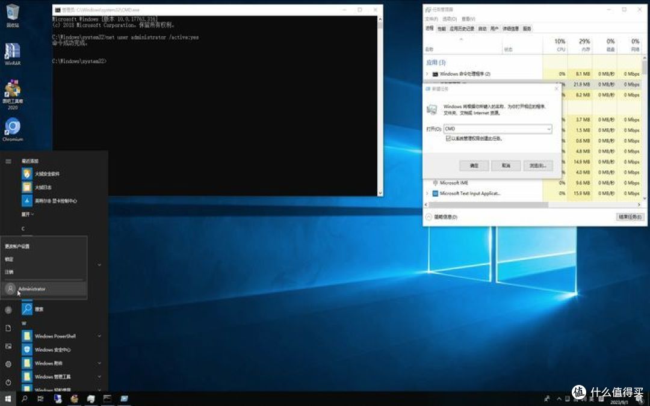Click the CMD window down scroll arrow
Screen dimensions: 650x406
[x=380, y=193]
